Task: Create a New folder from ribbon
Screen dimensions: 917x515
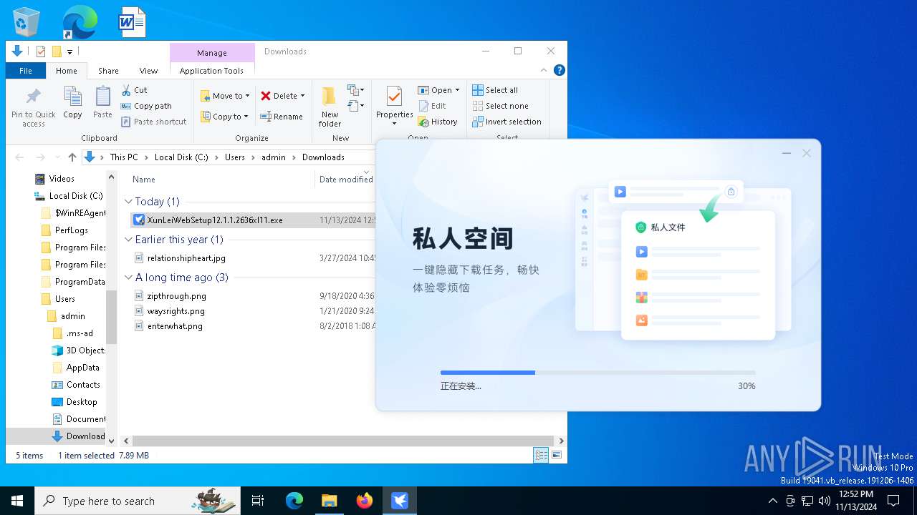Action: pos(330,107)
